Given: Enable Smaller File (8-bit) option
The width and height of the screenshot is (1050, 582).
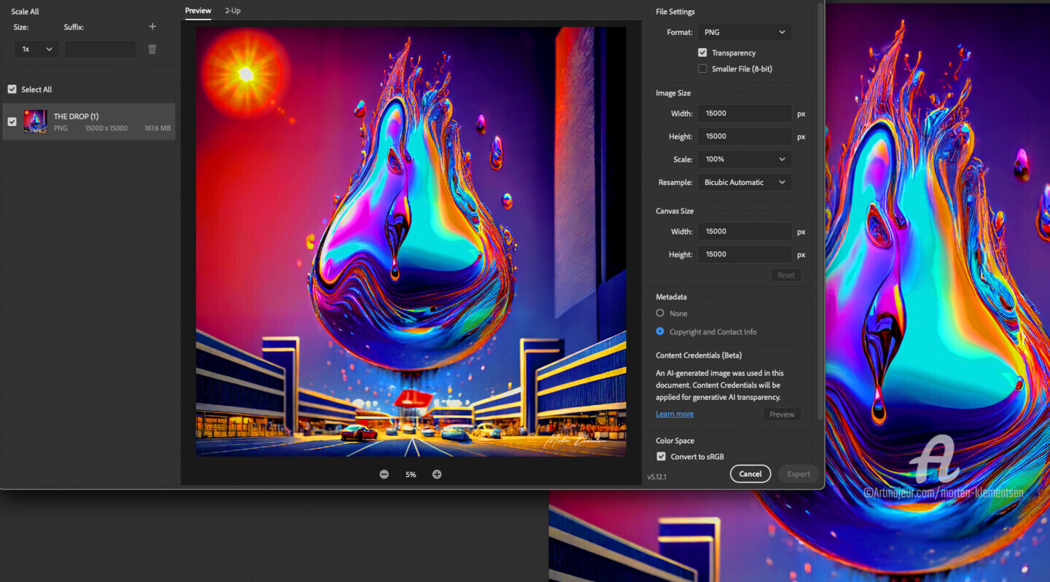Looking at the screenshot, I should pyautogui.click(x=702, y=68).
